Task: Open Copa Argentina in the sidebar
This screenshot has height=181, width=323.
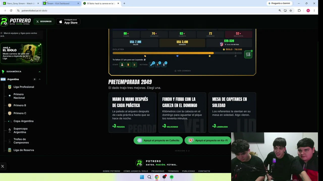Action: click(x=23, y=121)
